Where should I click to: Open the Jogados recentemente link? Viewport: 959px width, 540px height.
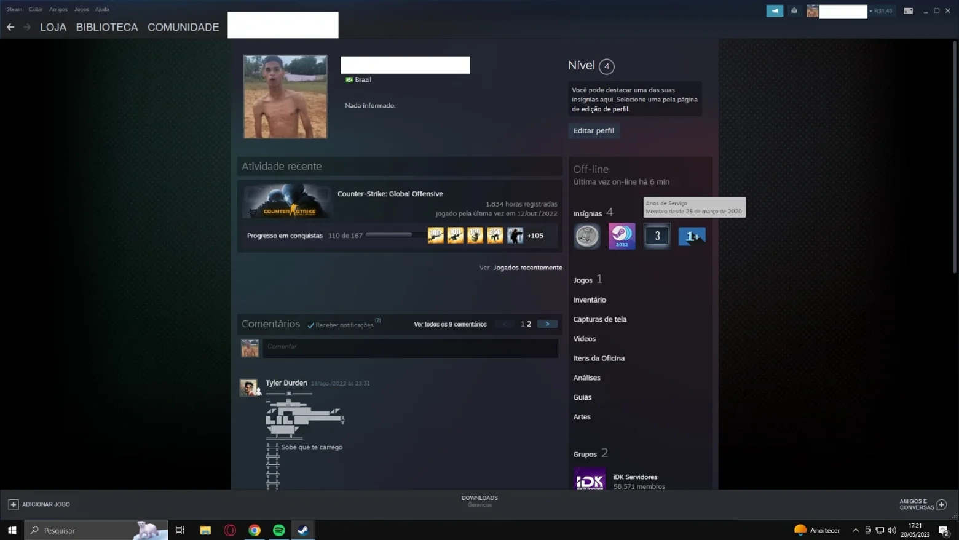[527, 268]
